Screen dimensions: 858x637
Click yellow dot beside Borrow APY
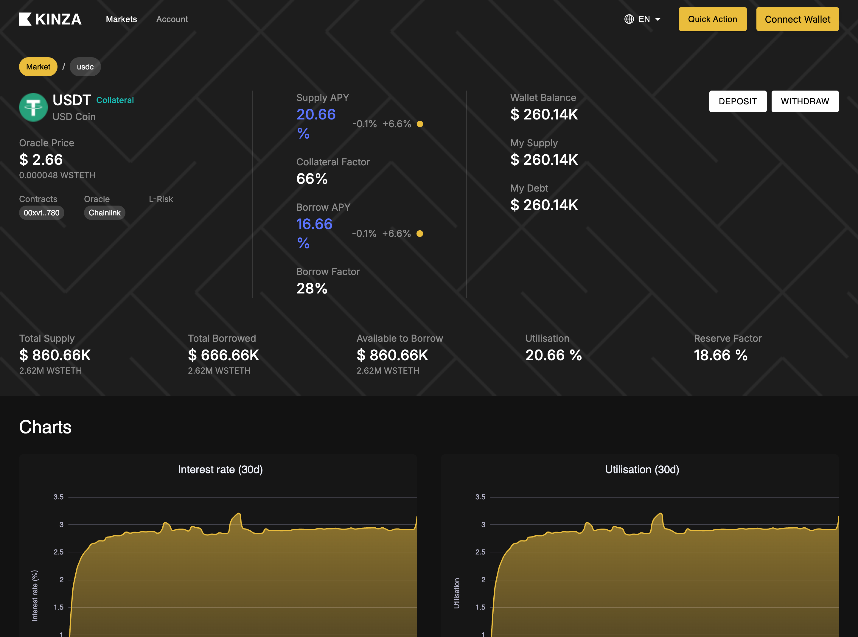[x=420, y=234]
